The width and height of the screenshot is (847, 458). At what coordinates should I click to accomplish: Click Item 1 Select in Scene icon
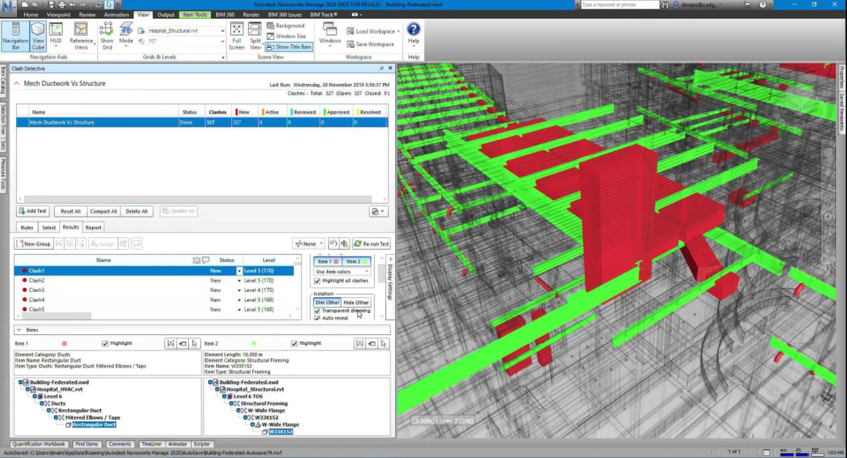(194, 344)
